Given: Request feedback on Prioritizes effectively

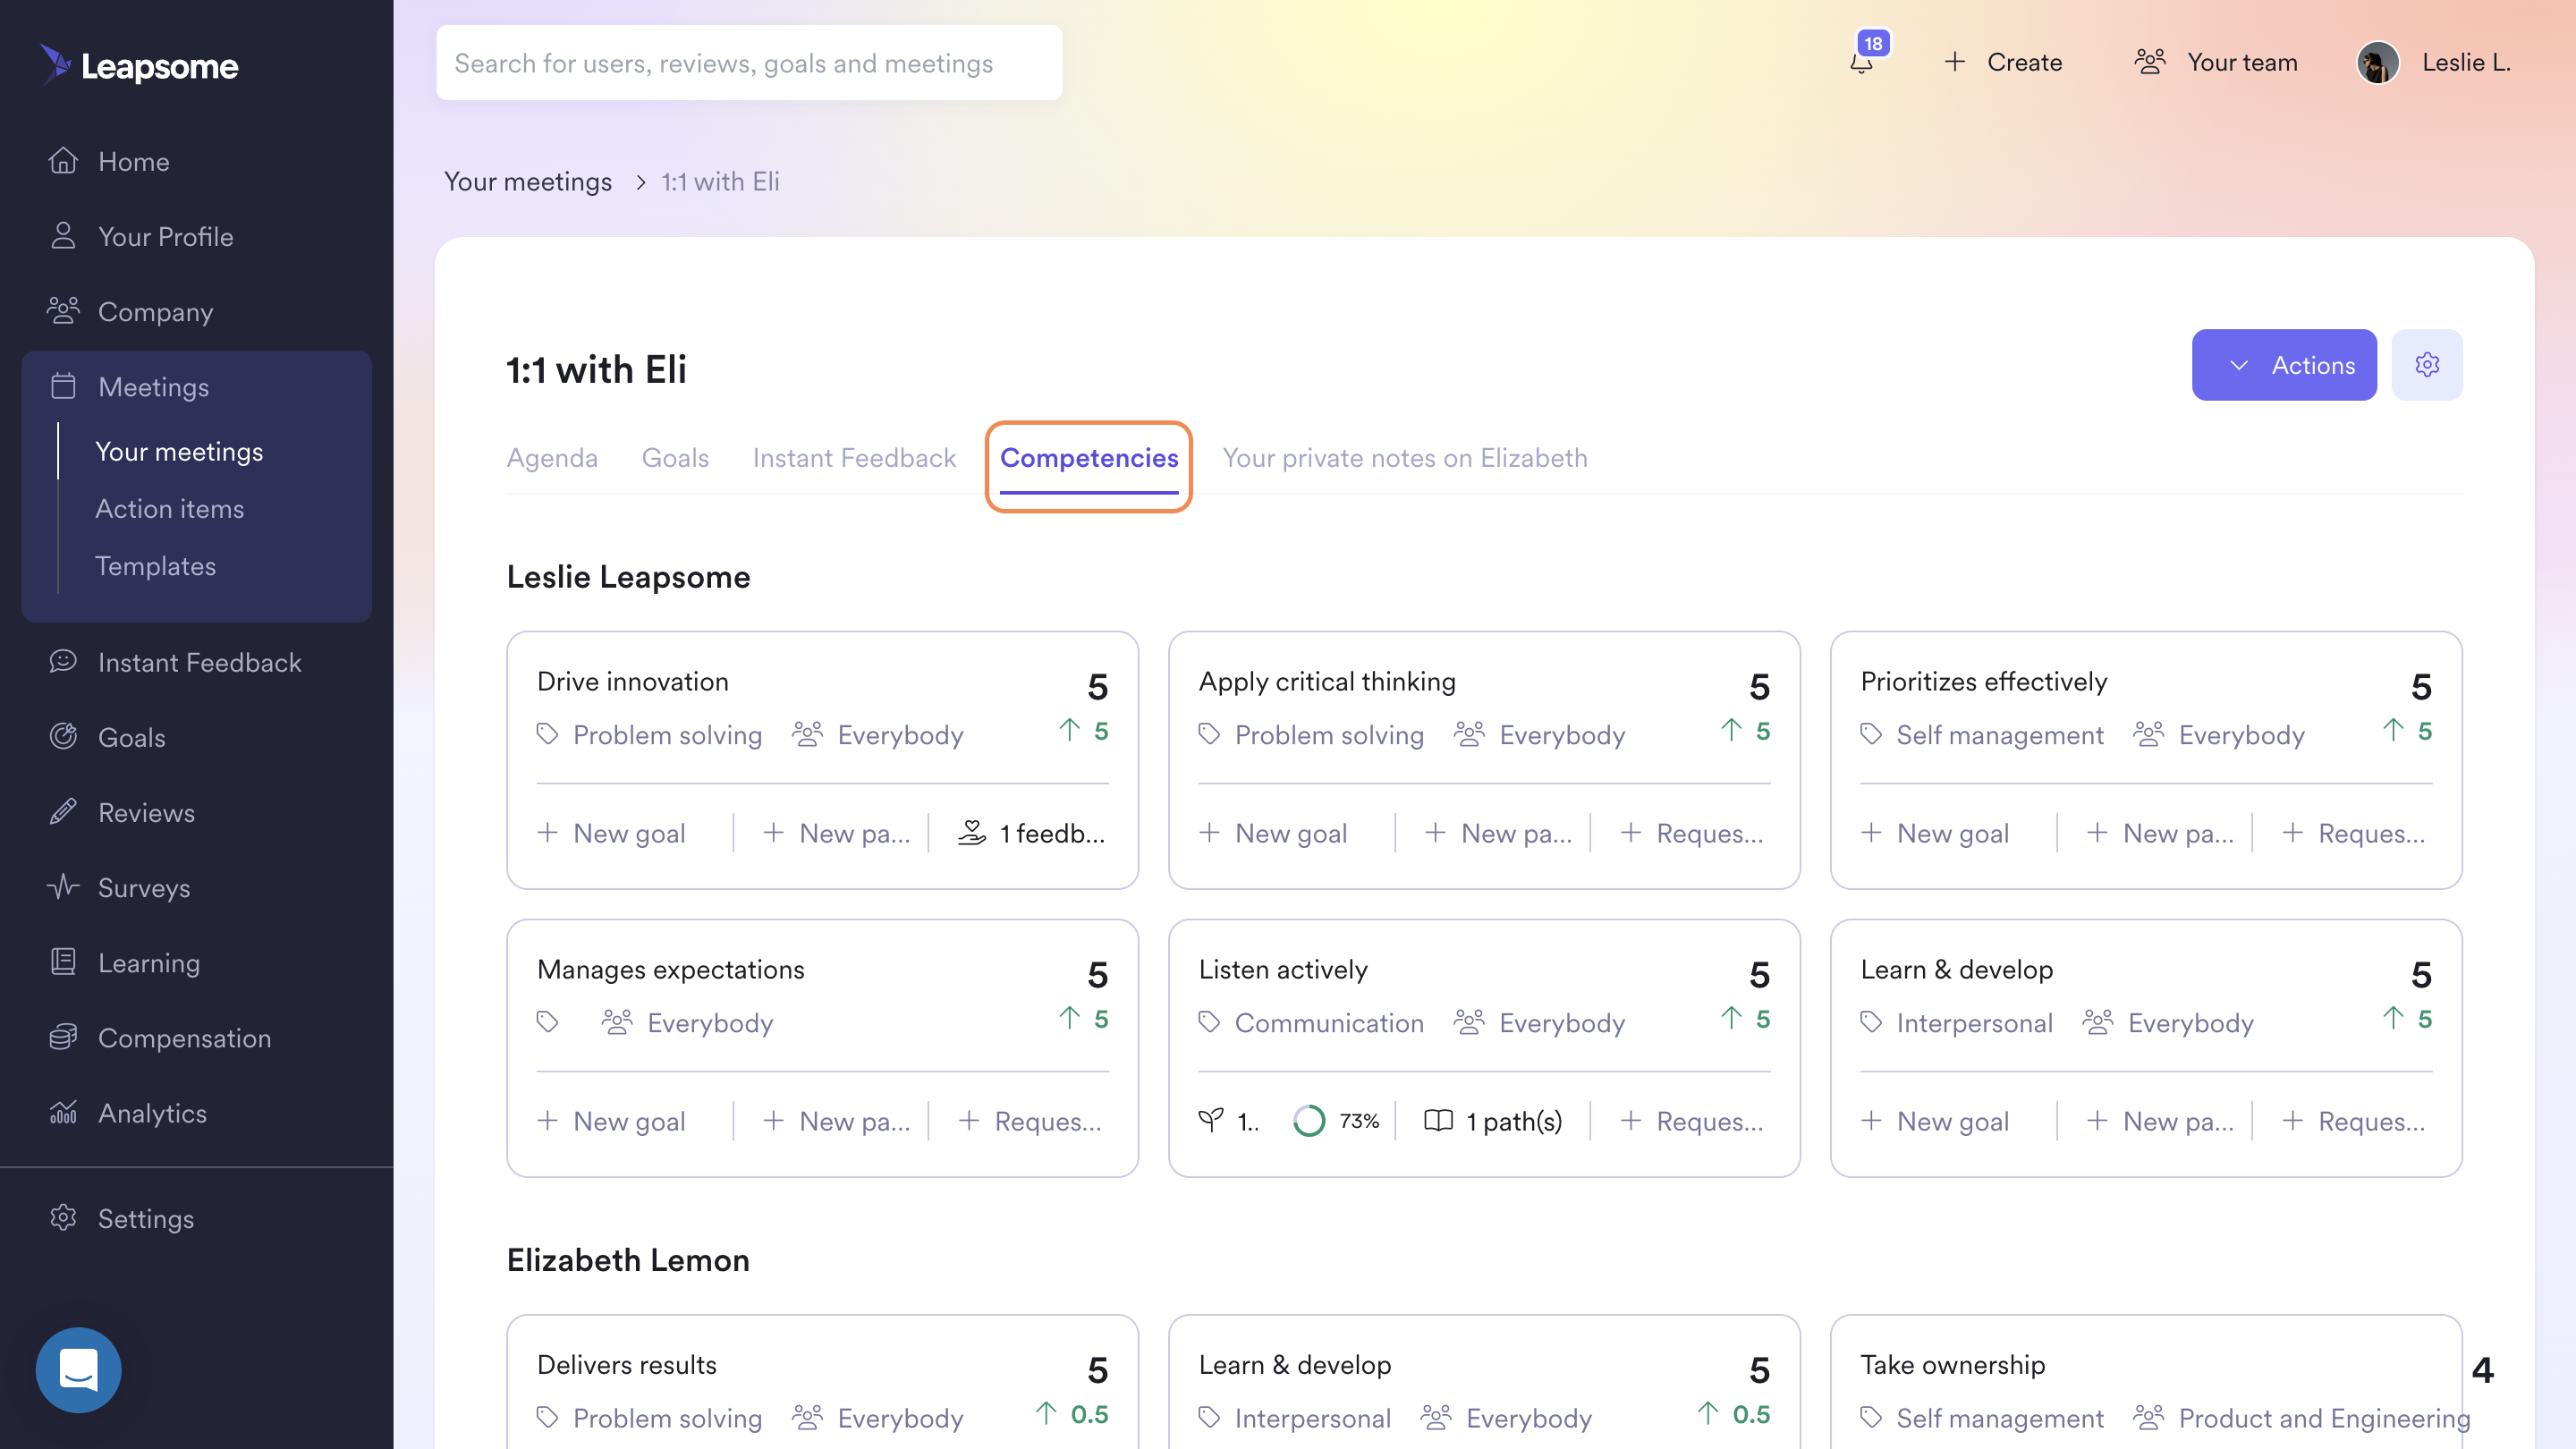Looking at the screenshot, I should (x=2354, y=833).
